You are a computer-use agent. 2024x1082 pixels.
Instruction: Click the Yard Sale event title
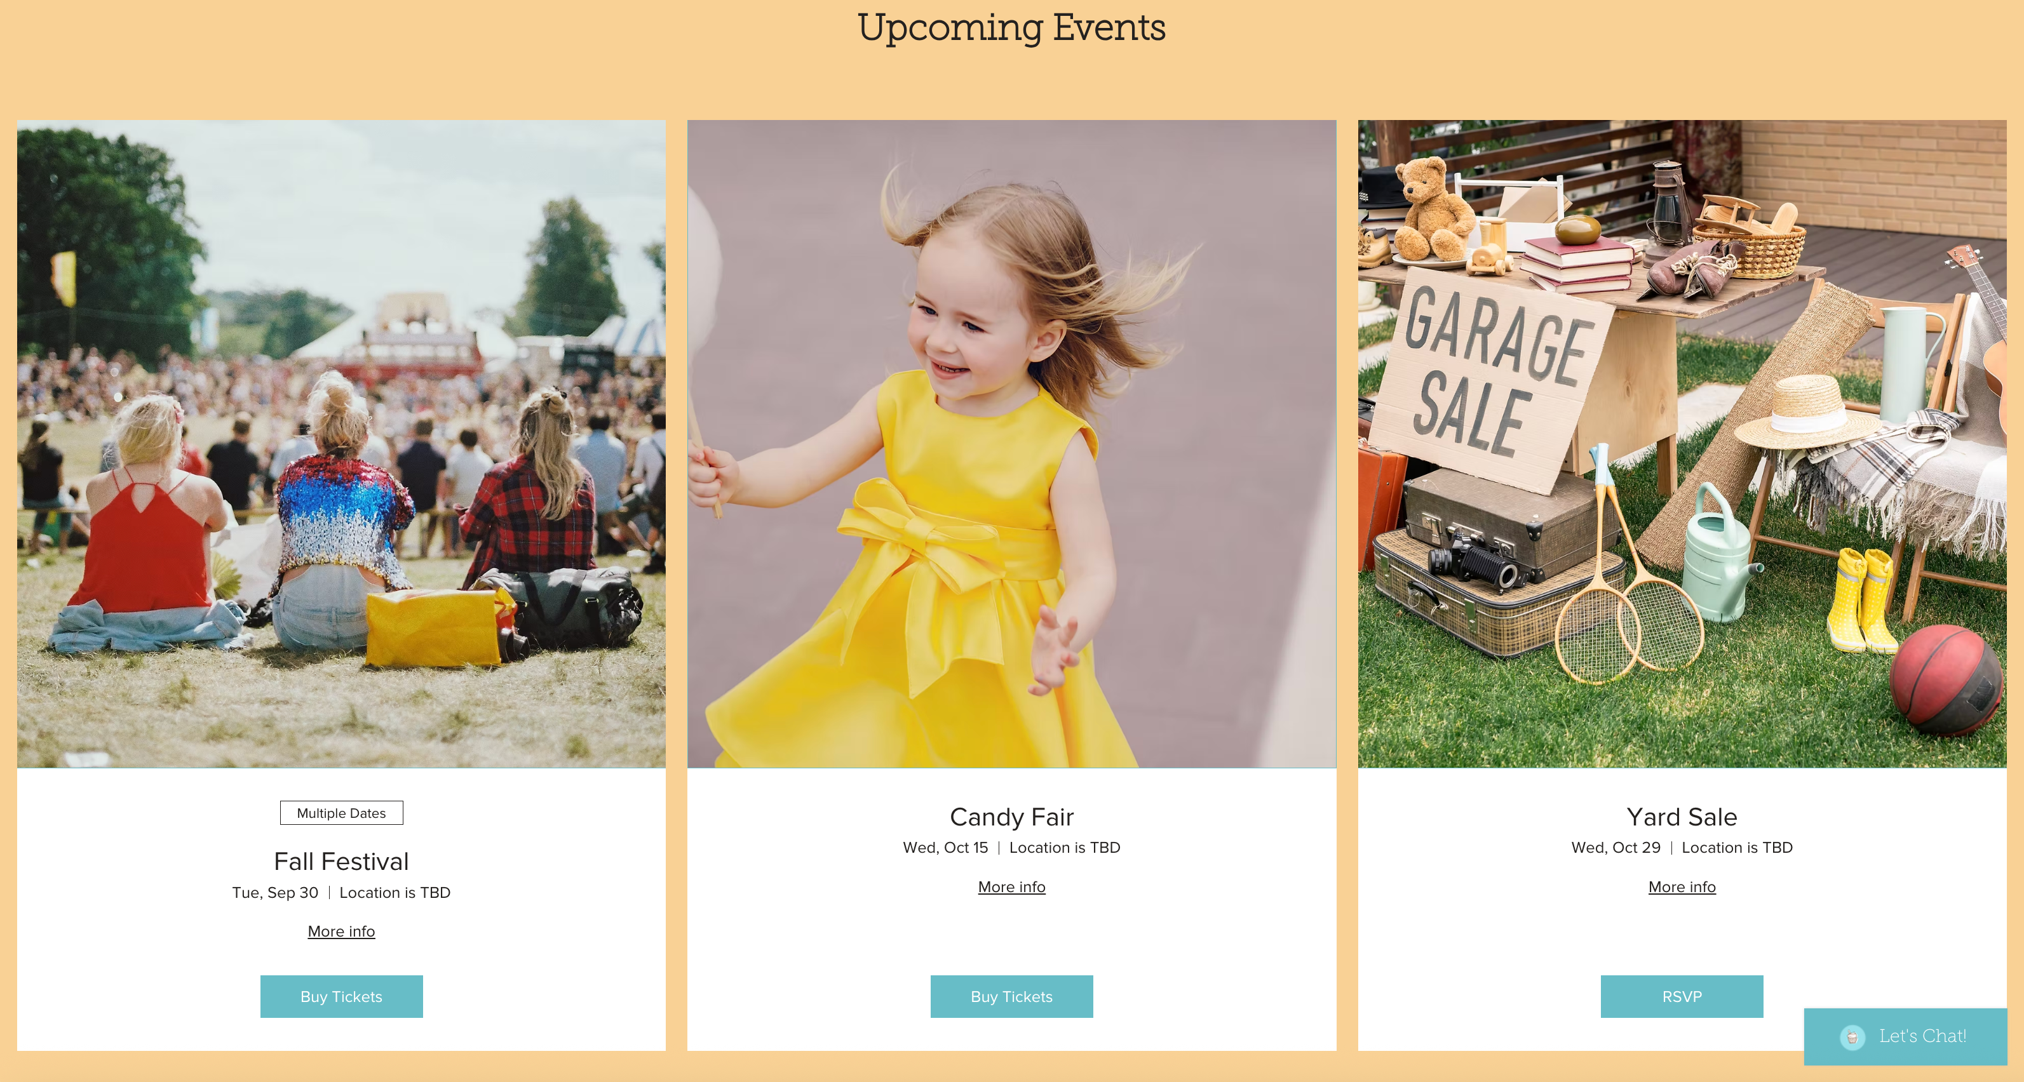pos(1682,817)
